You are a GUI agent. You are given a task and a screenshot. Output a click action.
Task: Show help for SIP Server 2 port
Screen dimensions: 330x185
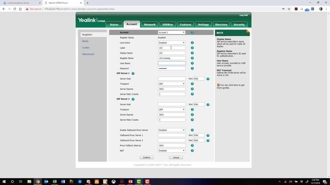pyautogui.click(x=208, y=104)
